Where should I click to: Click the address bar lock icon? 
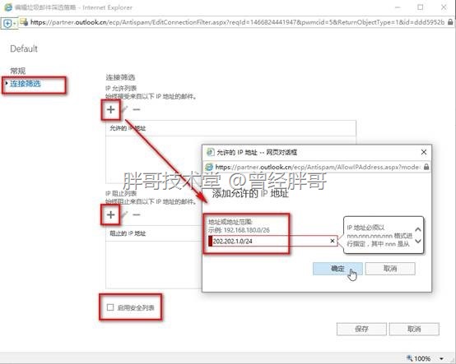point(450,22)
